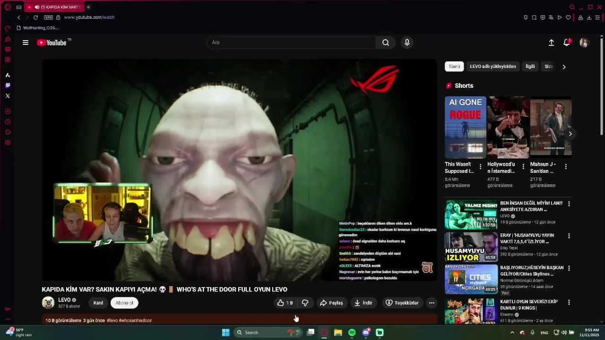Open more actions menu under the video
Image resolution: width=605 pixels, height=340 pixels.
pos(432,303)
